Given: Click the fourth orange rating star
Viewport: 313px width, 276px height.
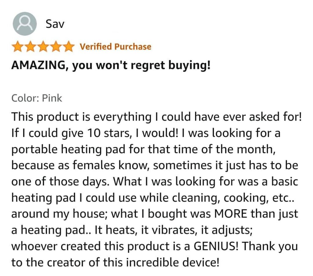Looking at the screenshot, I should coord(55,47).
